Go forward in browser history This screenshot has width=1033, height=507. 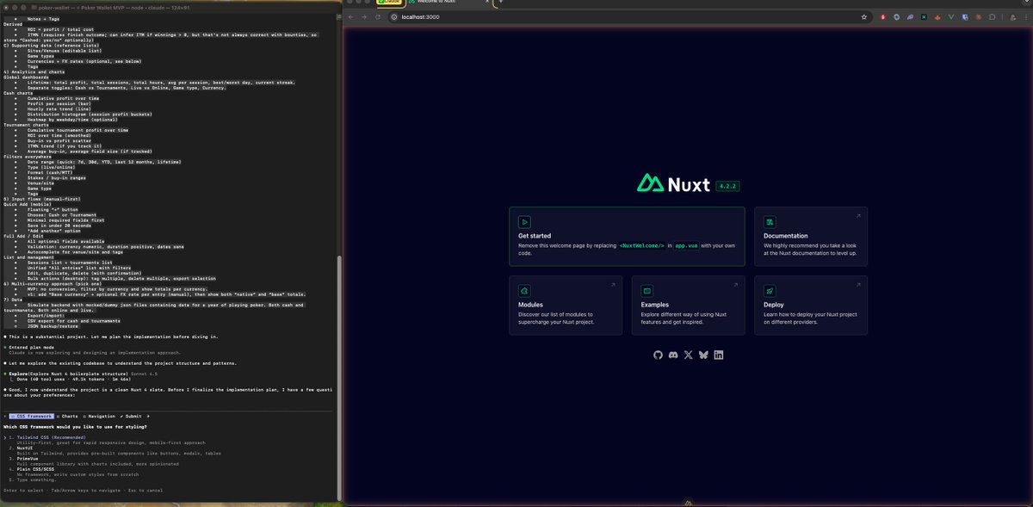click(364, 16)
